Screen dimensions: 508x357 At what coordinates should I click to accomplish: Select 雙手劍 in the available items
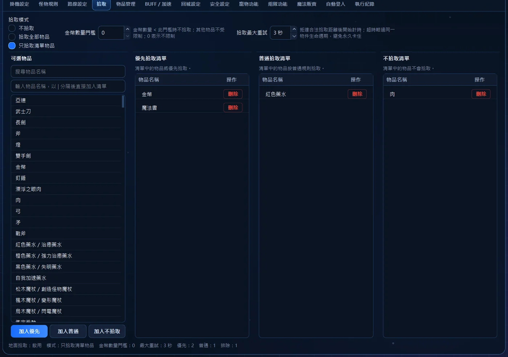click(67, 156)
